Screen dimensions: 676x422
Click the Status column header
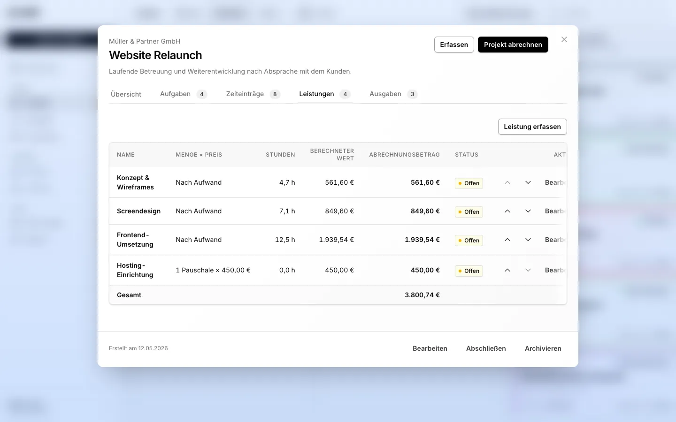(467, 155)
